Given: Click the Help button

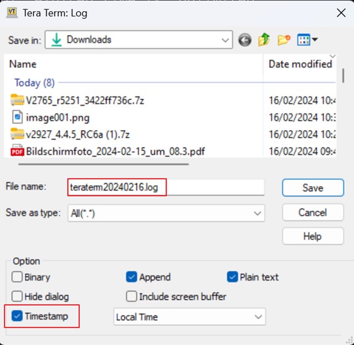Looking at the screenshot, I should pos(313,236).
